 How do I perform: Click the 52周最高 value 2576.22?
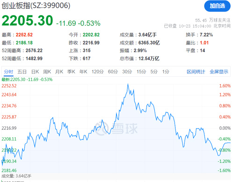pyautogui.click(x=34, y=51)
